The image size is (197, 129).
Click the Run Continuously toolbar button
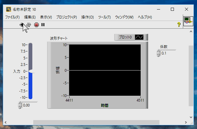[x=29, y=25]
